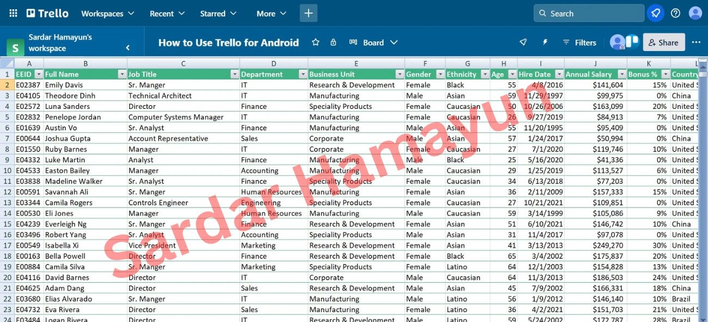Click the power-ups rocket icon in board header
This screenshot has width=708, height=322.
click(x=523, y=42)
